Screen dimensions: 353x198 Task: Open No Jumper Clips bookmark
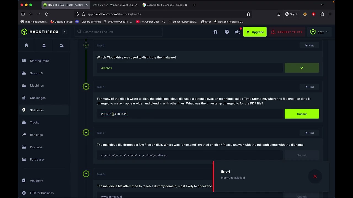pos(151,22)
